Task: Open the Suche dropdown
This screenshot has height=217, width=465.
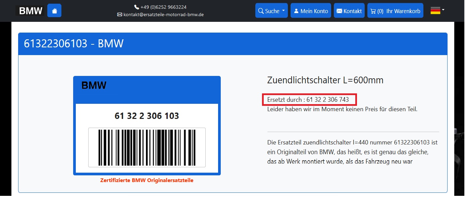Action: pos(271,11)
